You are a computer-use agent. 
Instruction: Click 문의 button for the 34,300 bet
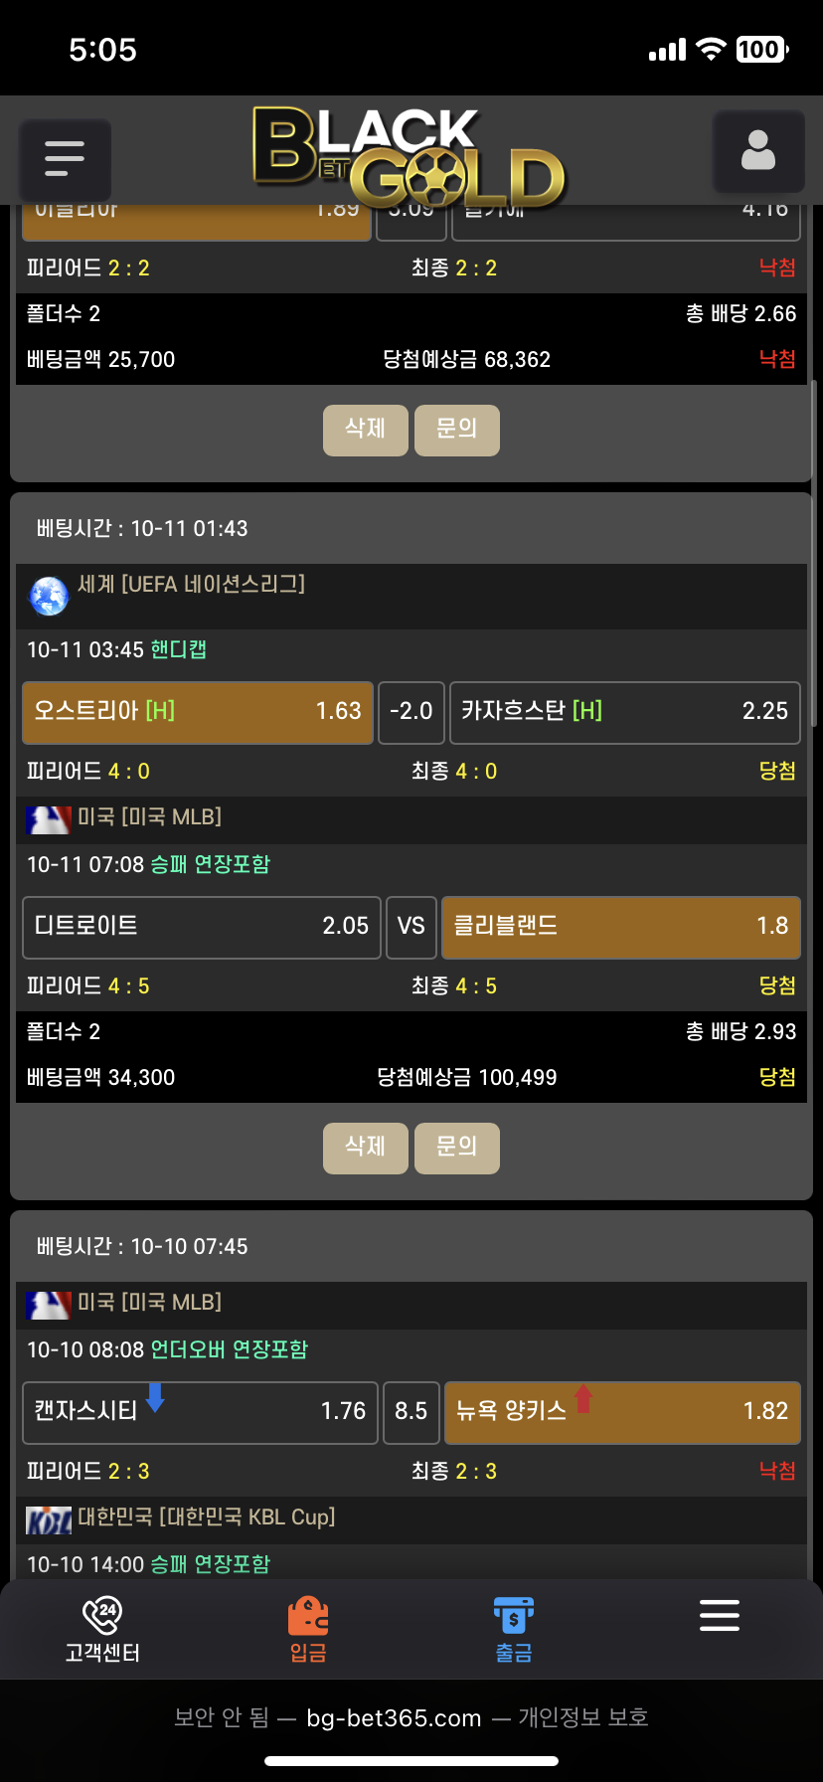(456, 1148)
